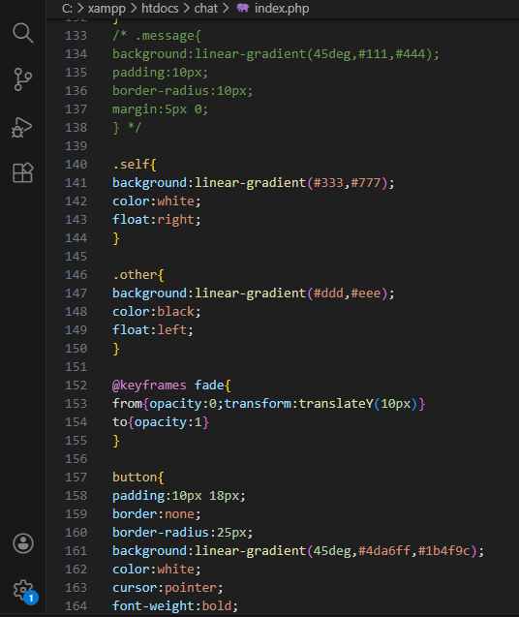This screenshot has width=519, height=617.
Task: Open the Manage gear settings icon
Action: [x=22, y=590]
